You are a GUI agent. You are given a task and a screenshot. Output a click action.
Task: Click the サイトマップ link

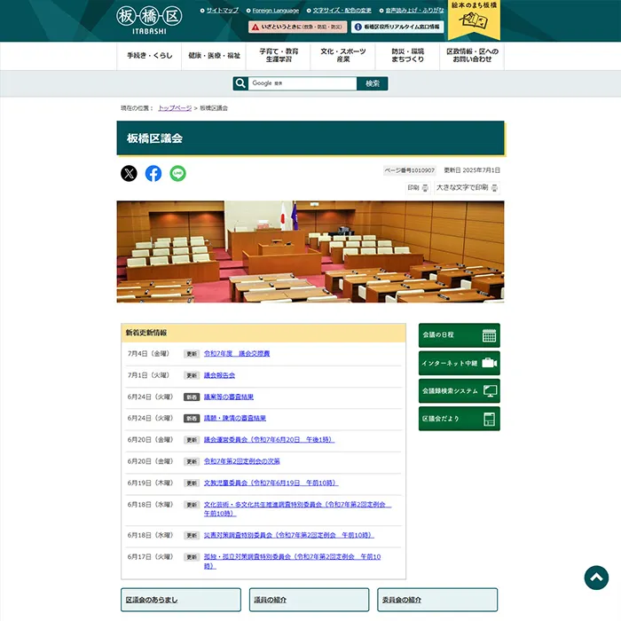(x=222, y=11)
